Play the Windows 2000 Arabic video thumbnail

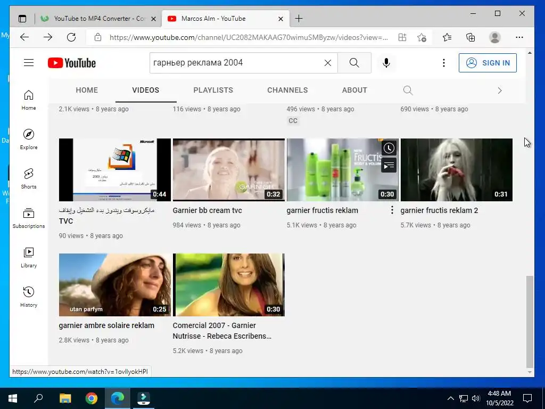(115, 170)
